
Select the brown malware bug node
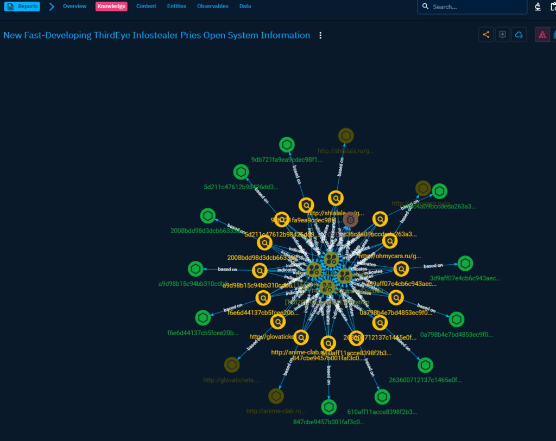[350, 220]
